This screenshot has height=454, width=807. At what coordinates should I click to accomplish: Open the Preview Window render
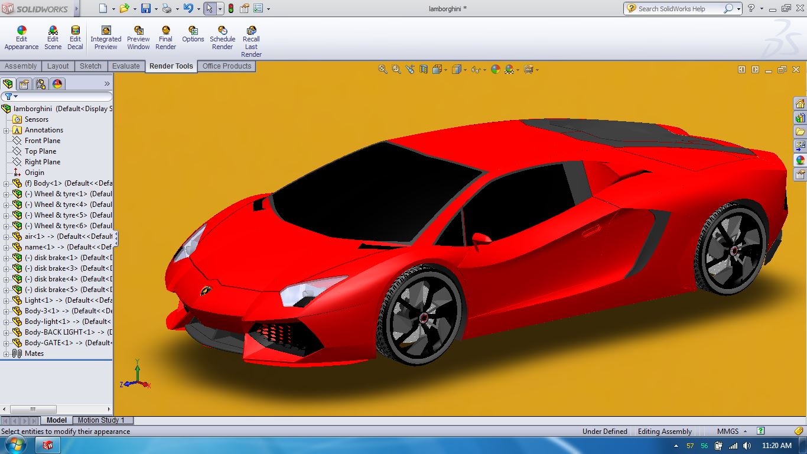tap(138, 38)
